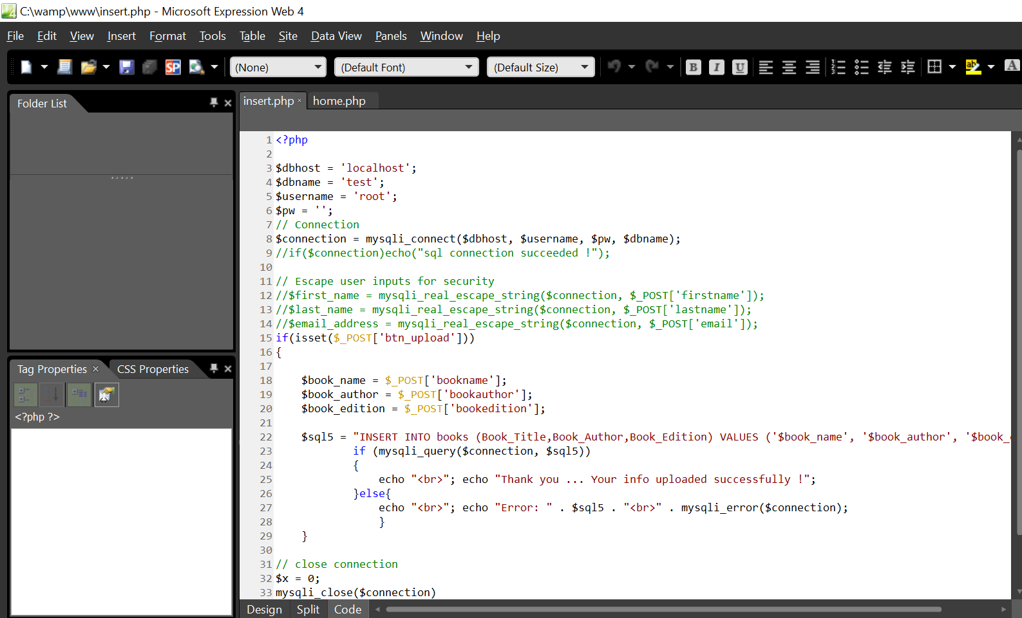Open the Help menu
The image size is (1022, 618).
coord(488,36)
